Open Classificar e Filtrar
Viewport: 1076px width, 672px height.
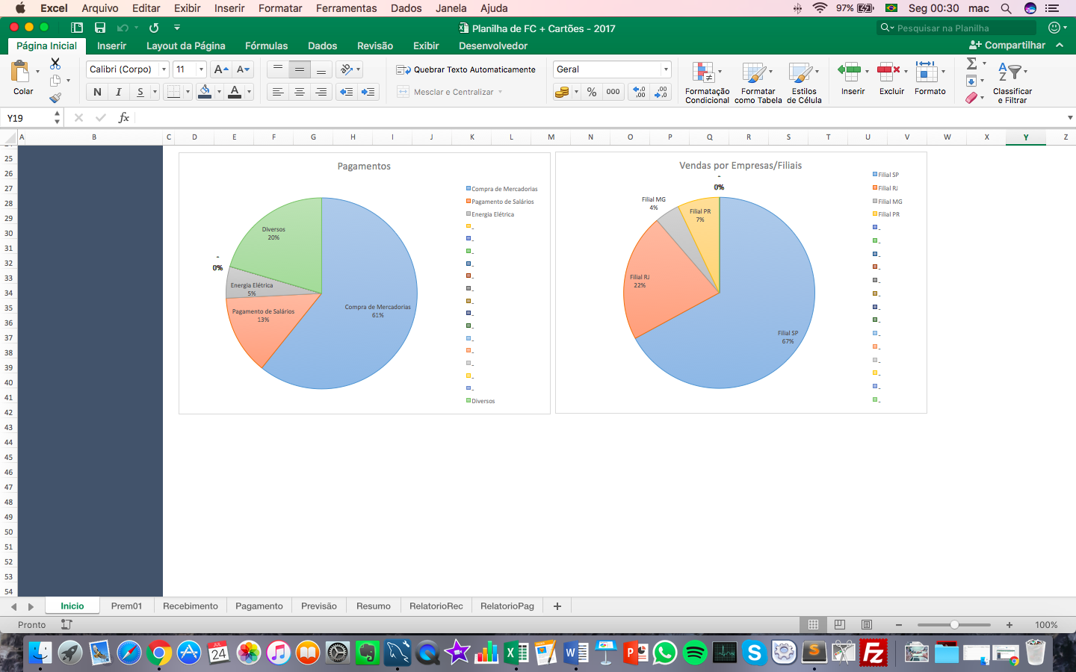click(x=1012, y=82)
